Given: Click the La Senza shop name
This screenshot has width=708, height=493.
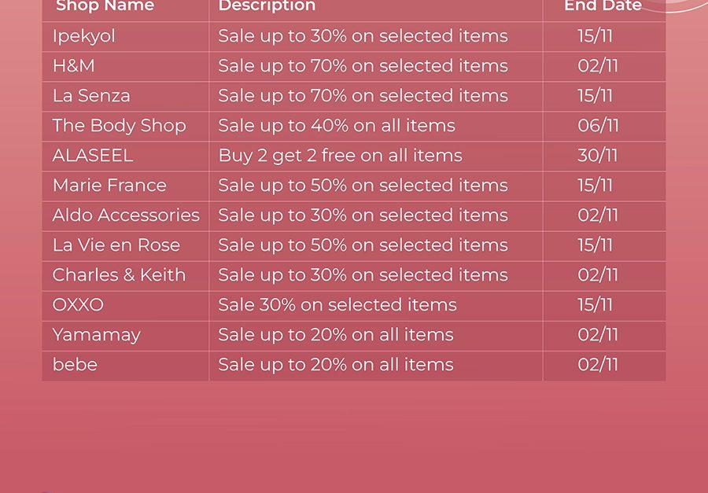Looking at the screenshot, I should 91,96.
